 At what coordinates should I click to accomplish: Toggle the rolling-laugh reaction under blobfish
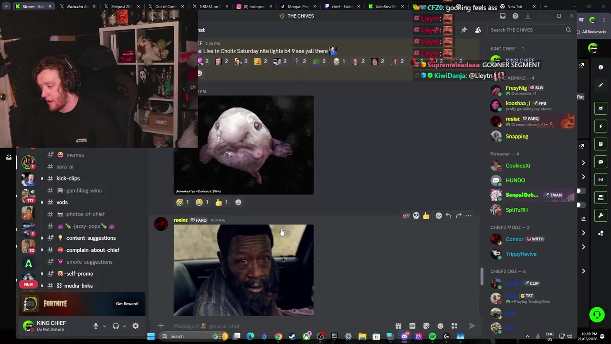point(182,202)
